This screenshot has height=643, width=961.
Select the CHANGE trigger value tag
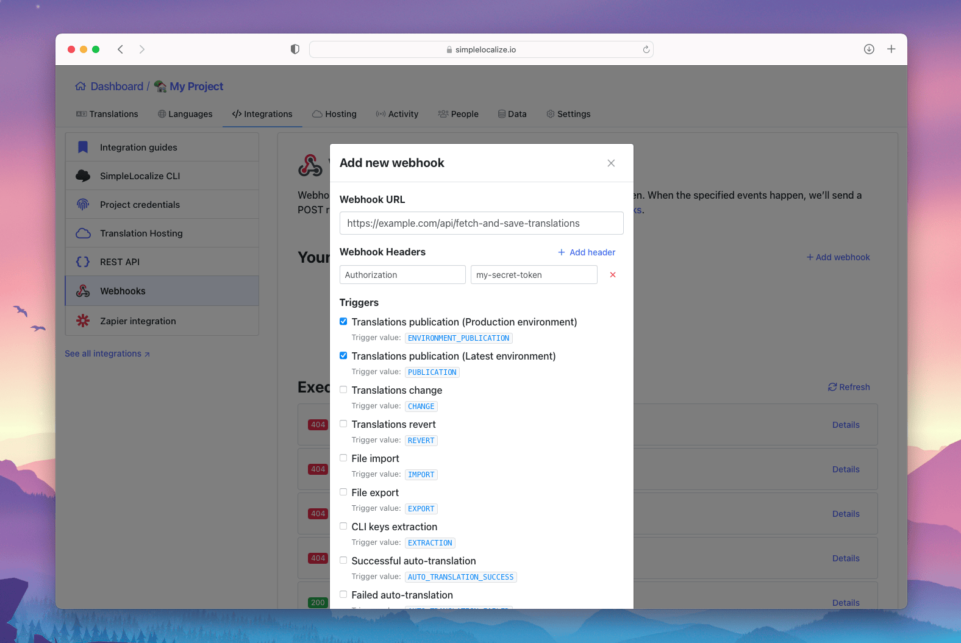(x=421, y=407)
